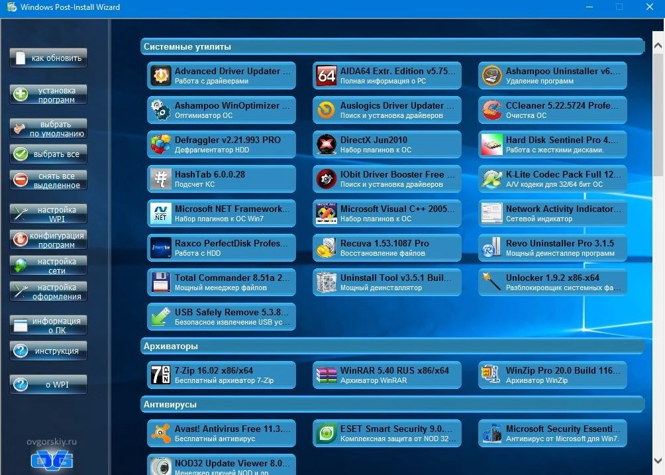Collapse the Архиваторы category header
Image resolution: width=665 pixels, height=475 pixels.
(x=392, y=346)
